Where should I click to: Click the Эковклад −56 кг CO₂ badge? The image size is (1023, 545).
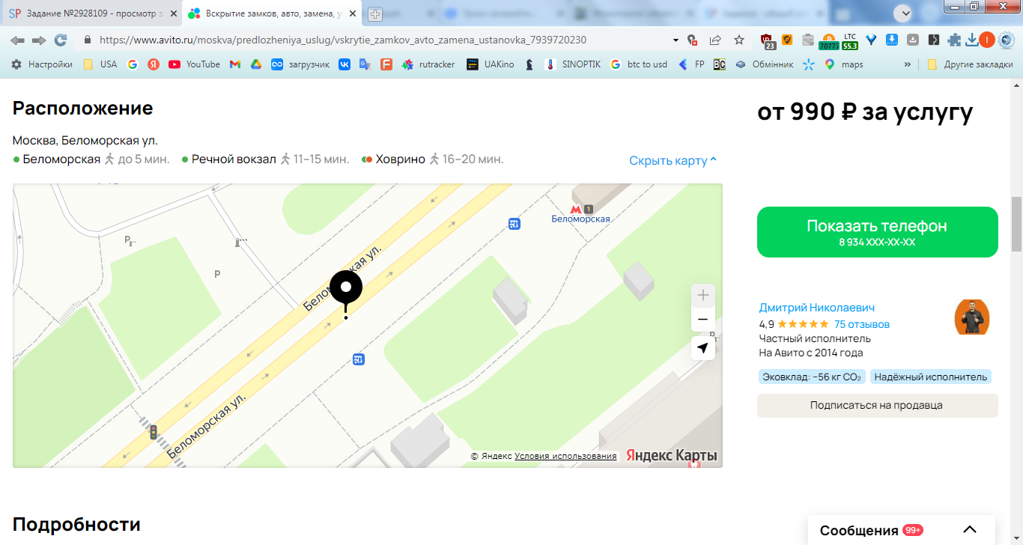tap(812, 377)
